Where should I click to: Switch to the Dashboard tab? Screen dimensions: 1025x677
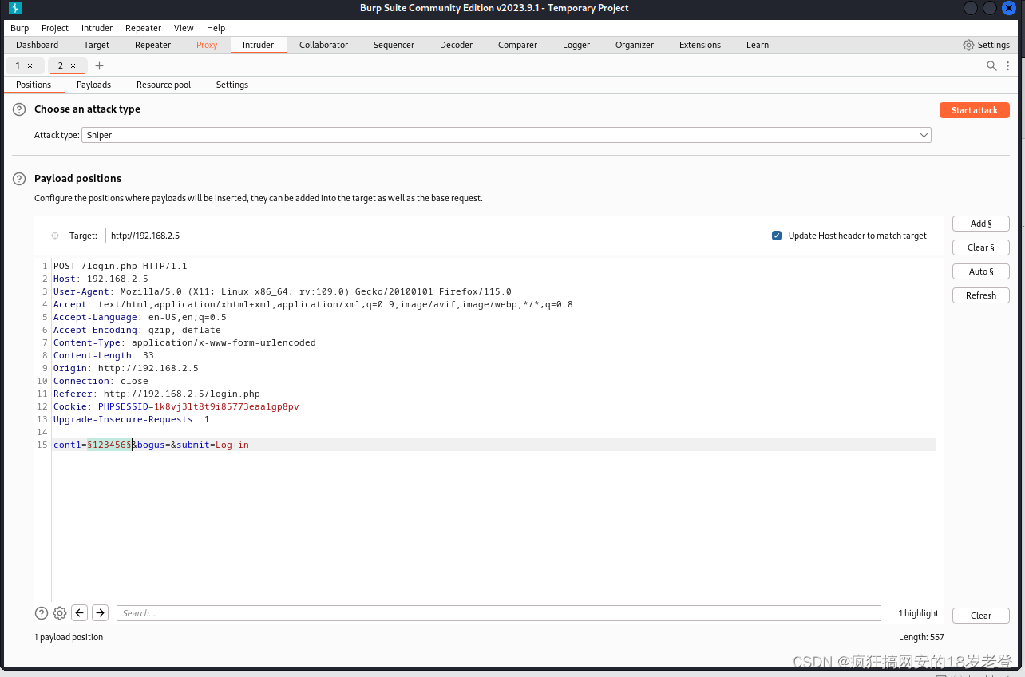tap(38, 45)
